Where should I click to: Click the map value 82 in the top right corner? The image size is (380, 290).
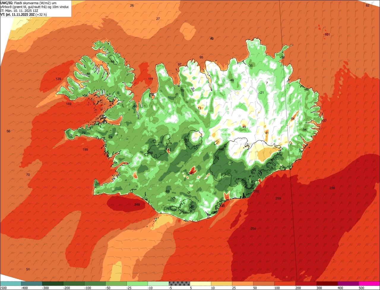368,6
